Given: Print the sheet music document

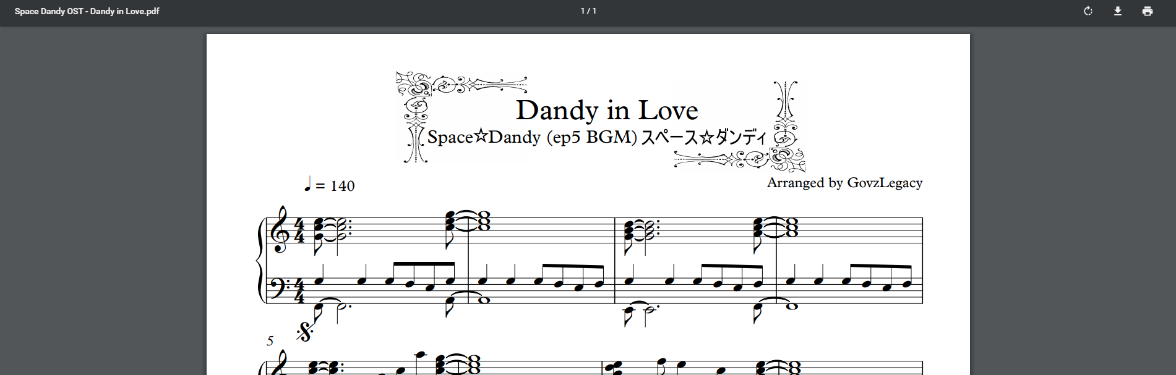Looking at the screenshot, I should [x=1148, y=11].
